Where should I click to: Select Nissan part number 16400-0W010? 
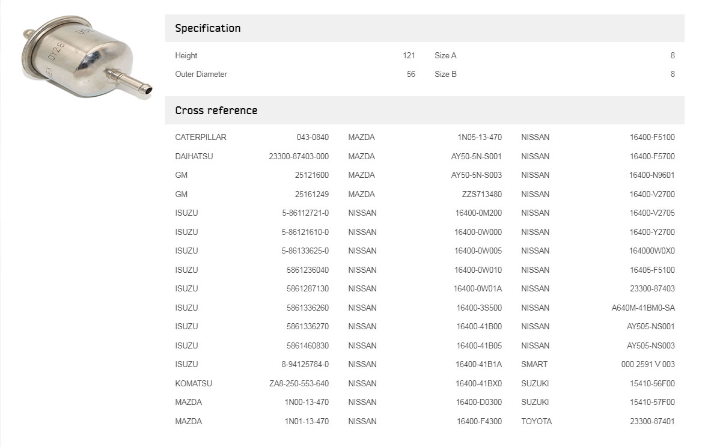pos(478,270)
